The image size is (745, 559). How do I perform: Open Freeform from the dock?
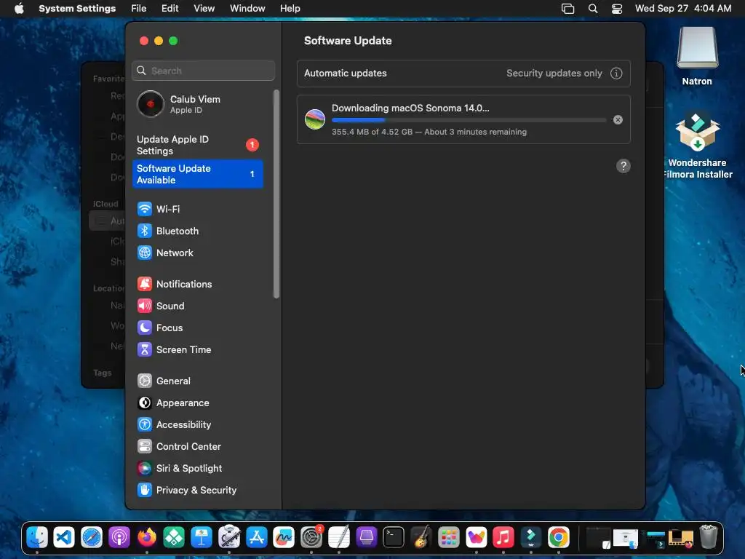[x=284, y=538]
